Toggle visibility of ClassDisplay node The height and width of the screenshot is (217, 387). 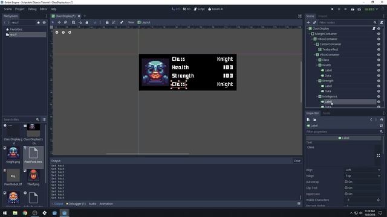coord(379,28)
